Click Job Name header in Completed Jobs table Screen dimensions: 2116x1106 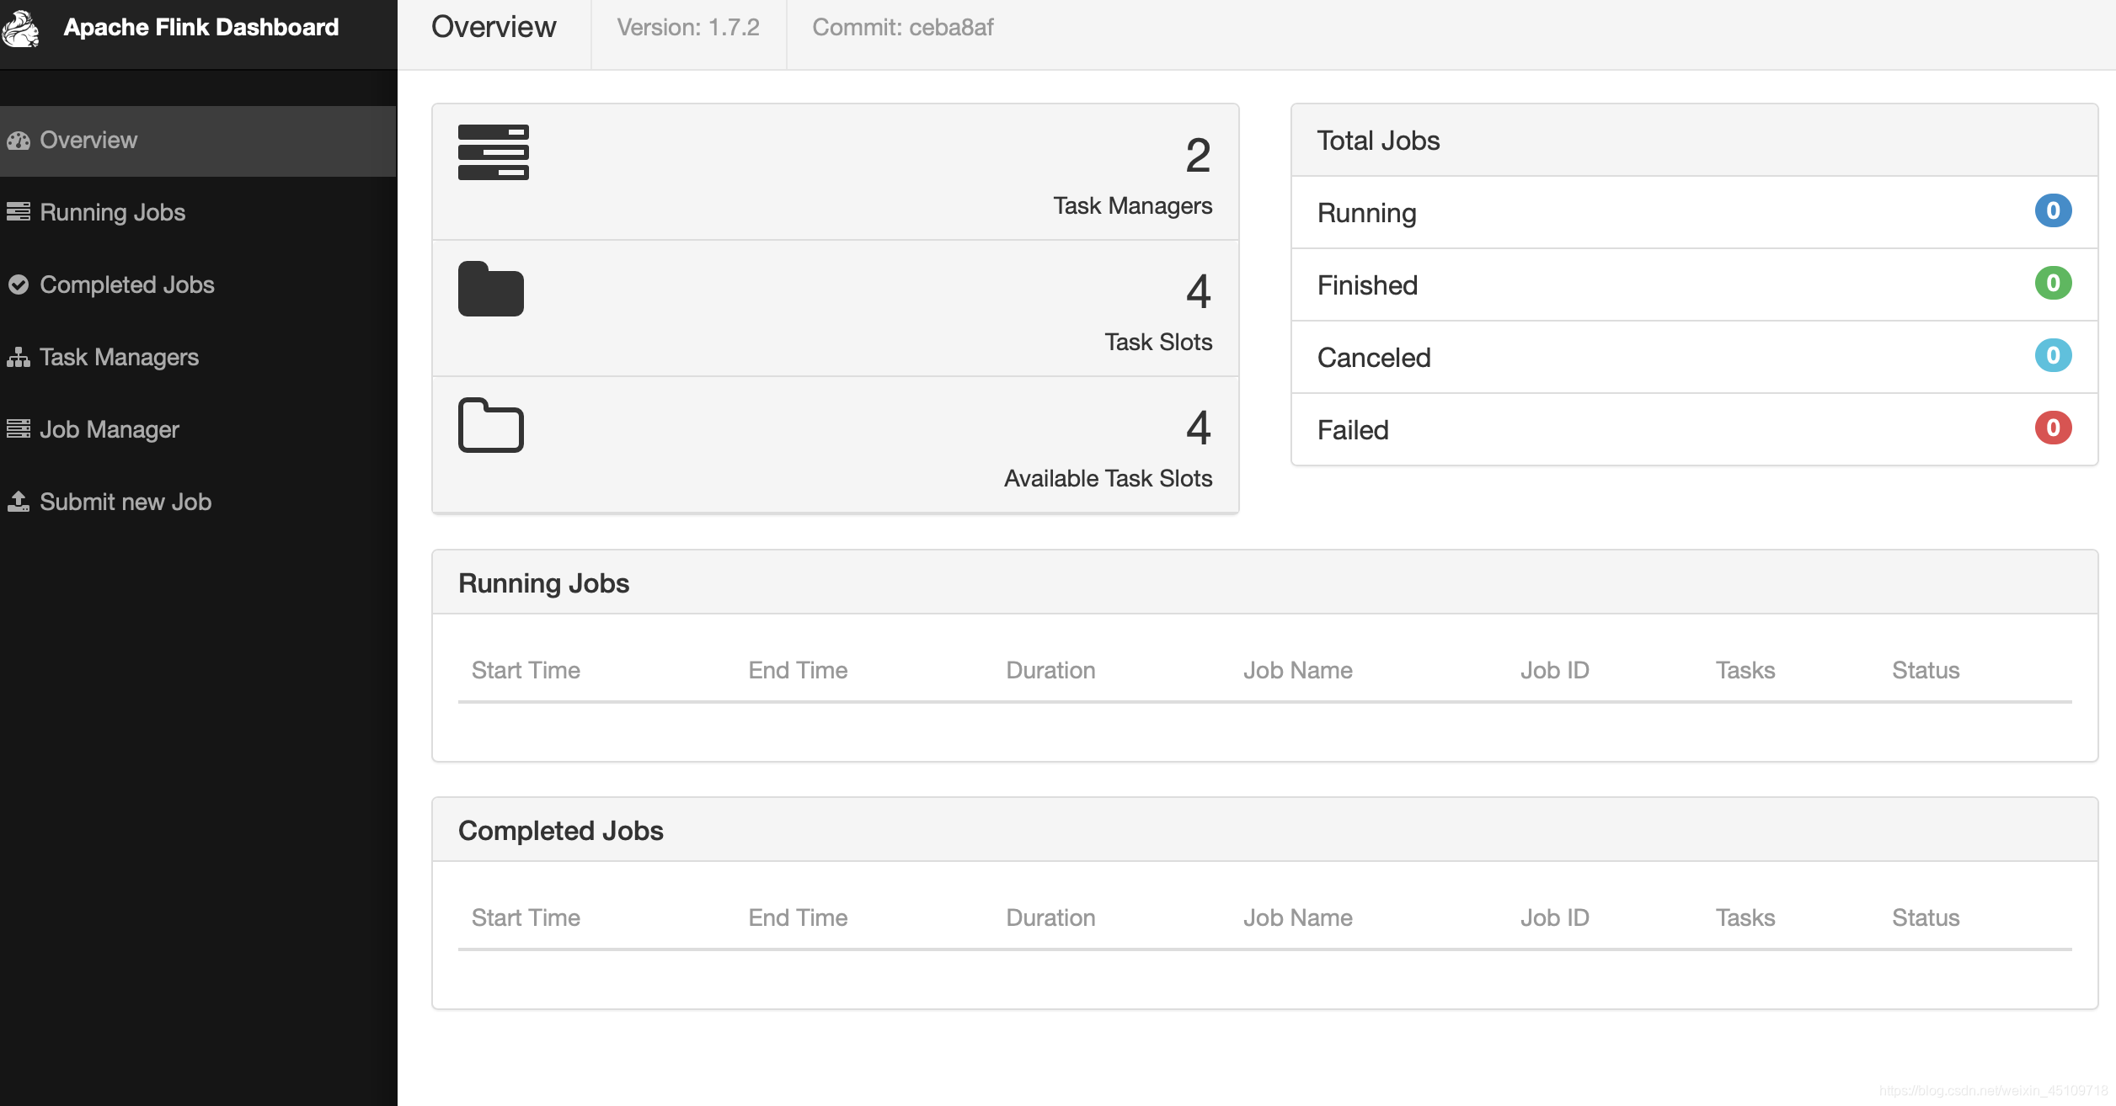[1298, 917]
